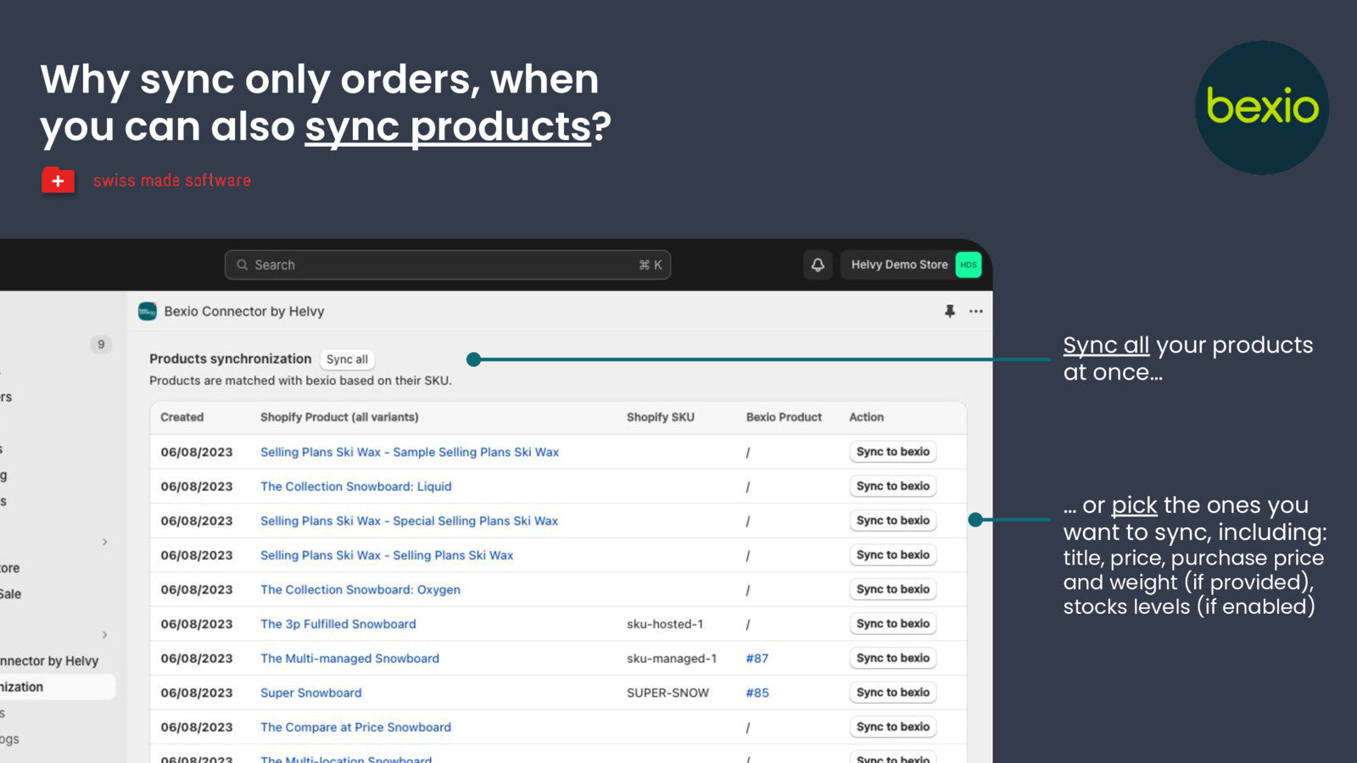Click the 06/08/2023 date for Super Snowboard
Viewport: 1357px width, 763px height.
(197, 693)
